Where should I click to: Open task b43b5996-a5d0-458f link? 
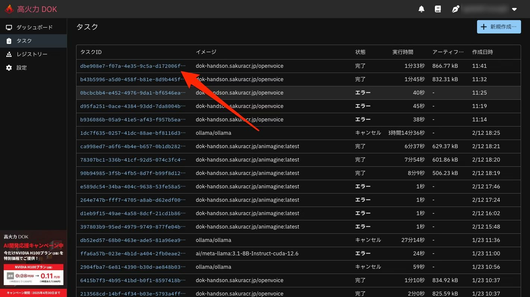coord(132,79)
